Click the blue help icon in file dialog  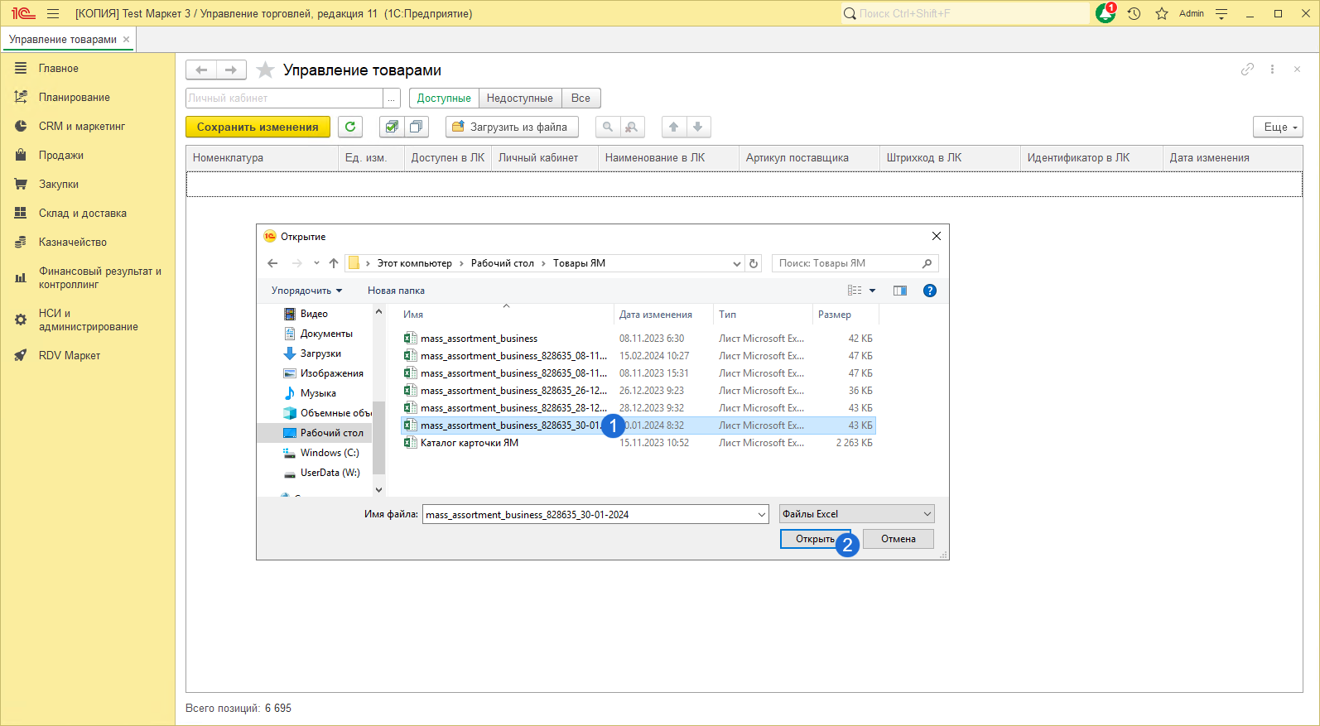click(929, 291)
